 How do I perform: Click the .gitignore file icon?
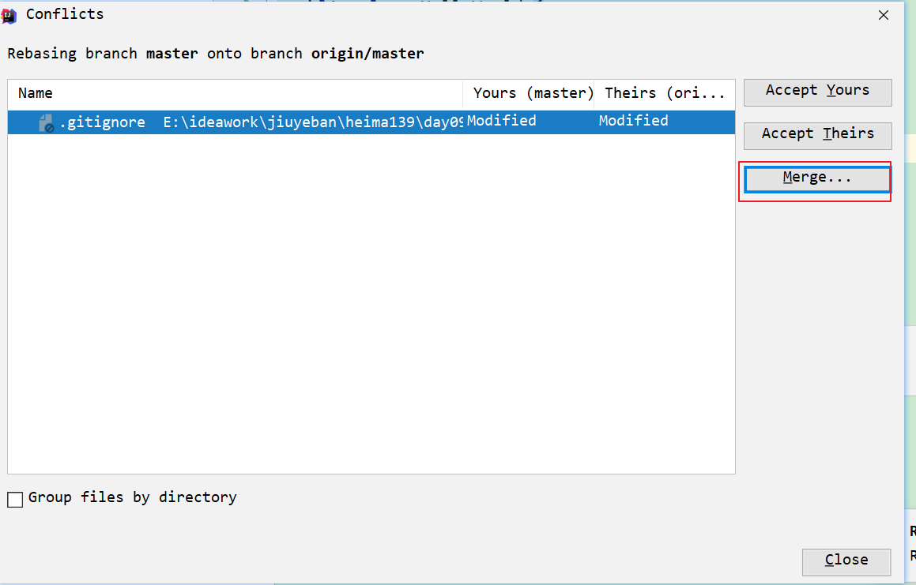(x=46, y=122)
